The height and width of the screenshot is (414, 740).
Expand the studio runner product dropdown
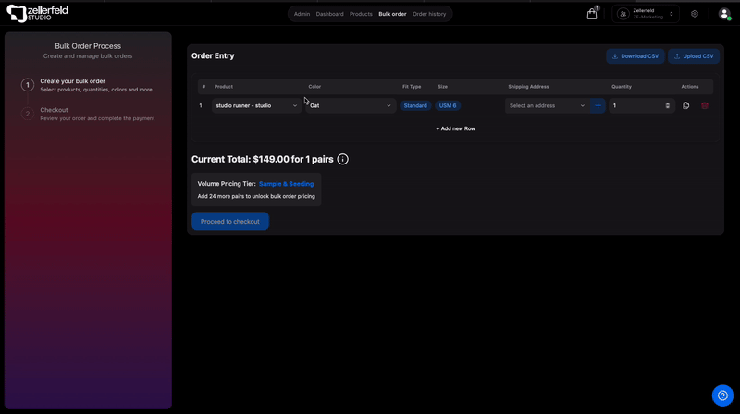257,105
